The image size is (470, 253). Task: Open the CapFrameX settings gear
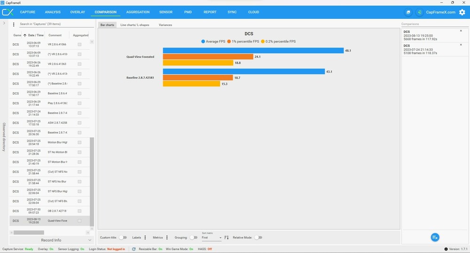(462, 12)
